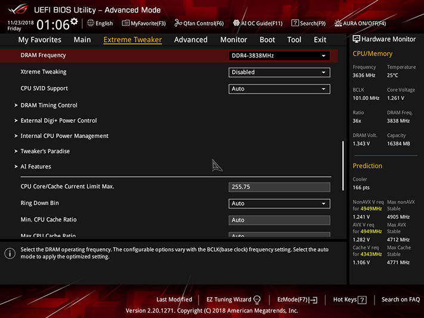The height and width of the screenshot is (318, 424).
Task: Expand Tweaker's Paradise submenu
Action: [x=45, y=152]
